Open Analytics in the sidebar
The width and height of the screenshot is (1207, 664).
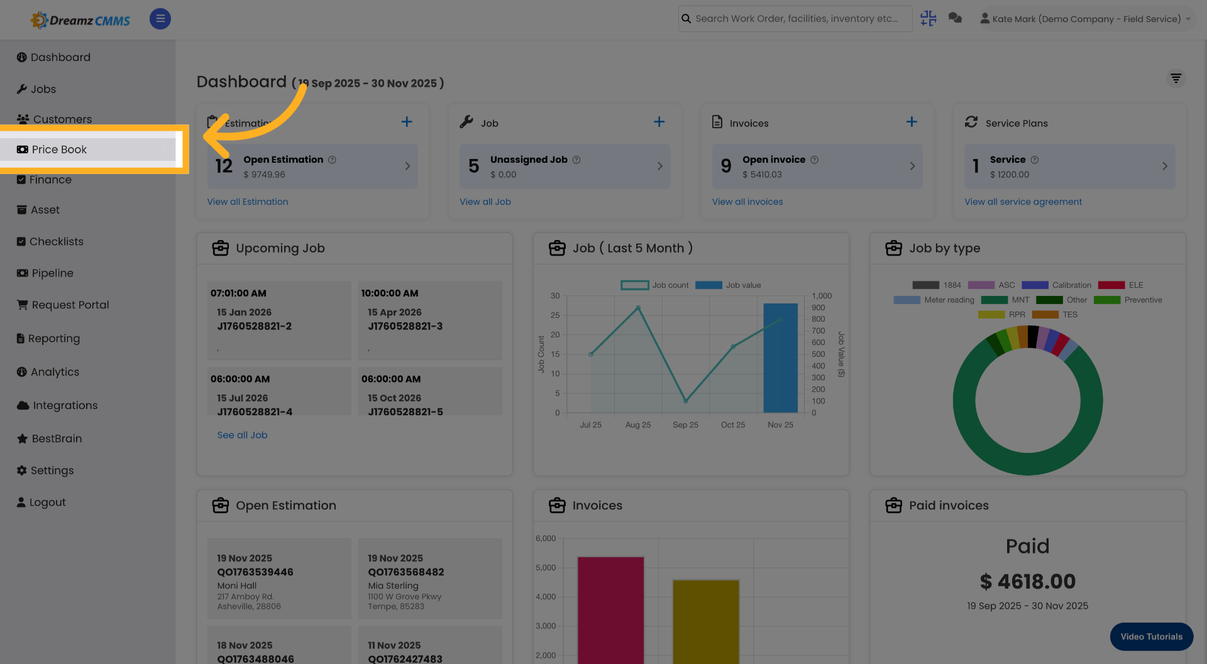click(x=48, y=372)
